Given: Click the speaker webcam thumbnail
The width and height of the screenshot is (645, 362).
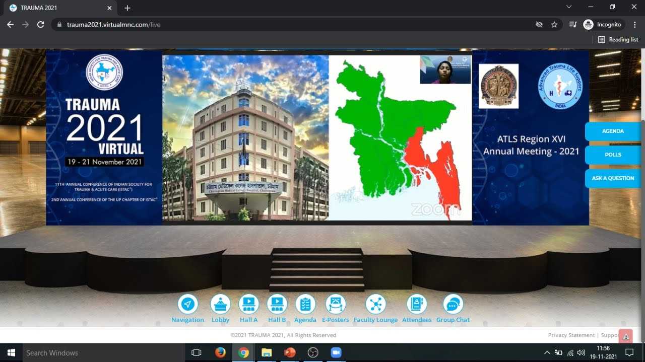Looking at the screenshot, I should (x=445, y=69).
